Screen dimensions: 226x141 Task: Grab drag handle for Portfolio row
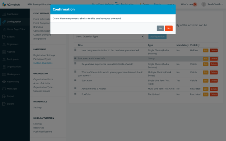75,94
